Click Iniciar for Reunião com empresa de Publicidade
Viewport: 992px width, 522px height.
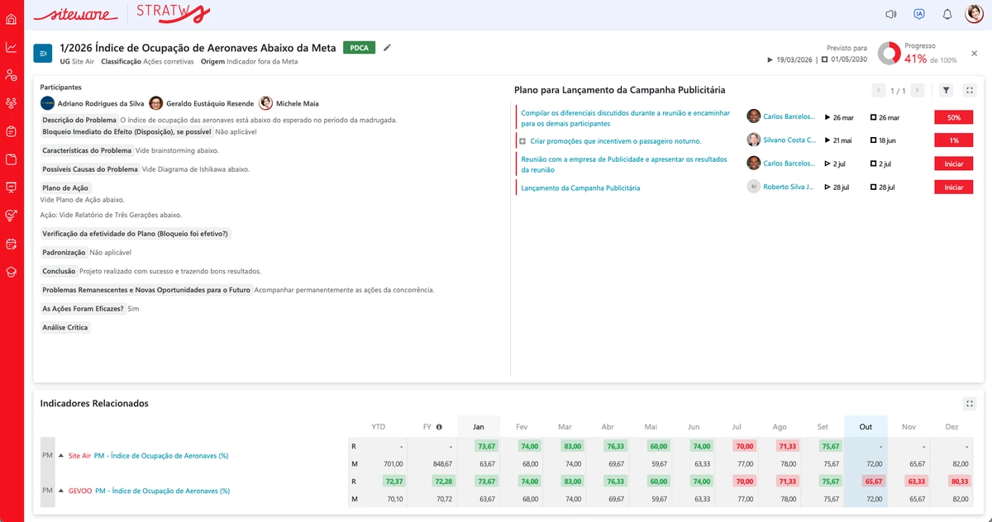[x=954, y=164]
